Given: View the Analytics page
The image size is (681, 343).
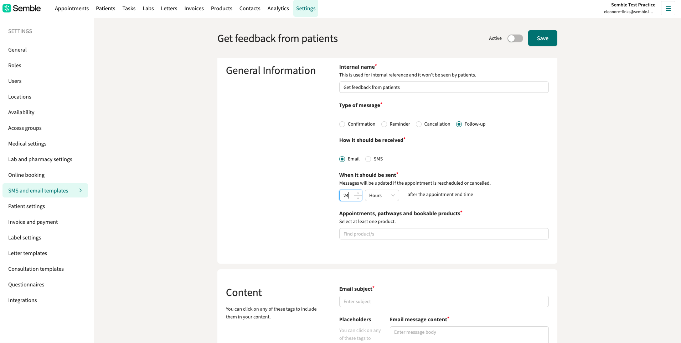Looking at the screenshot, I should (278, 9).
